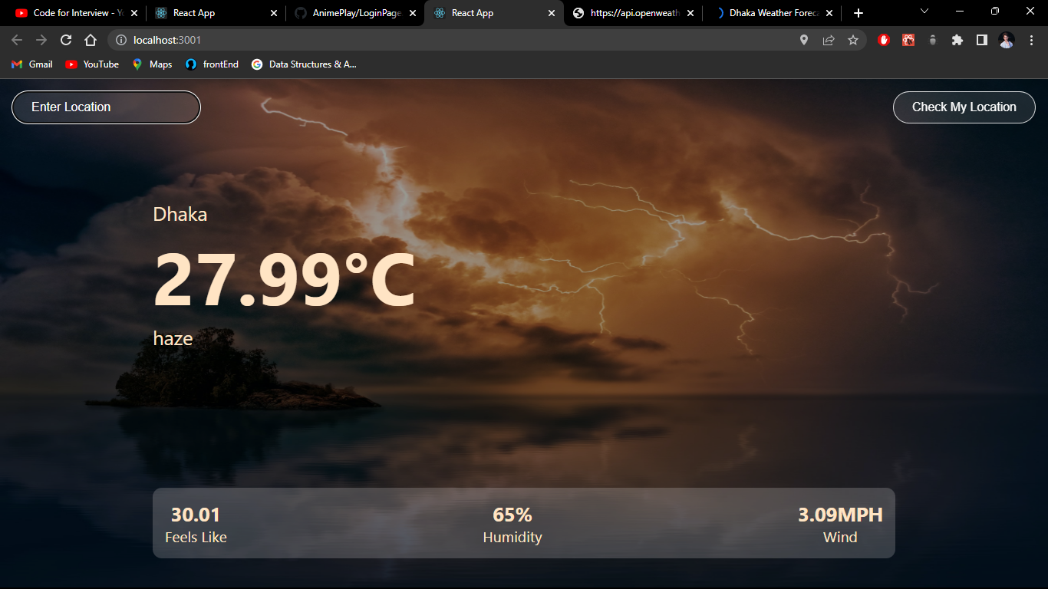Viewport: 1048px width, 589px height.
Task: Open the Extensions puzzle-piece icon
Action: pos(957,39)
